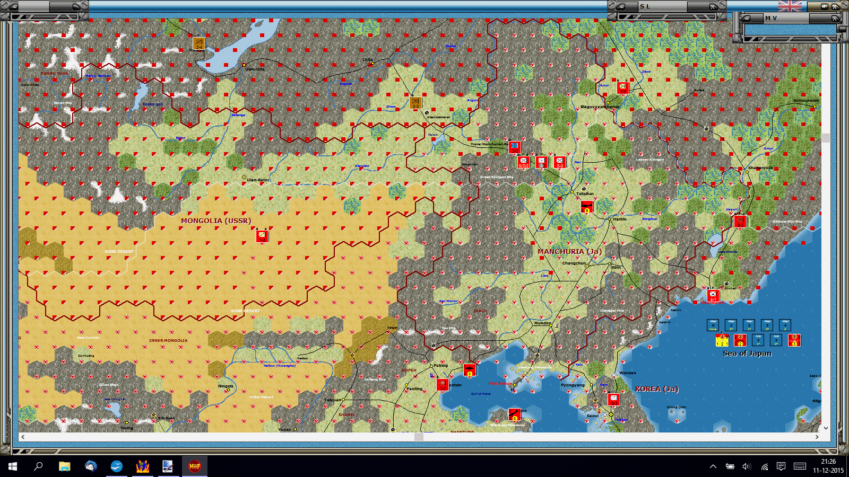
Task: Select the red unit near Blagoveshchensk
Action: tap(623, 87)
